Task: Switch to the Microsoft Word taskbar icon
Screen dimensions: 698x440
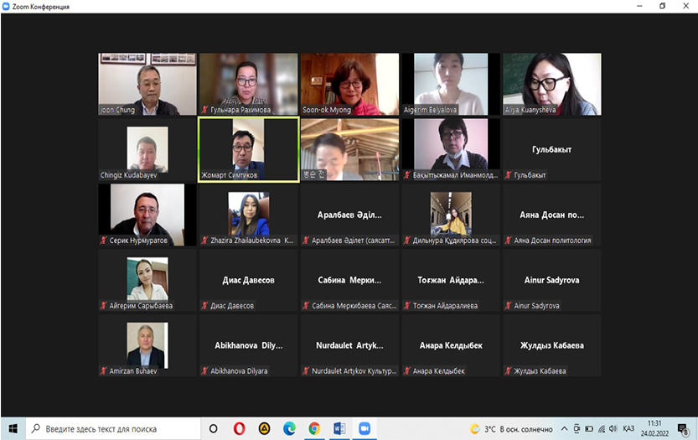Action: 339,428
